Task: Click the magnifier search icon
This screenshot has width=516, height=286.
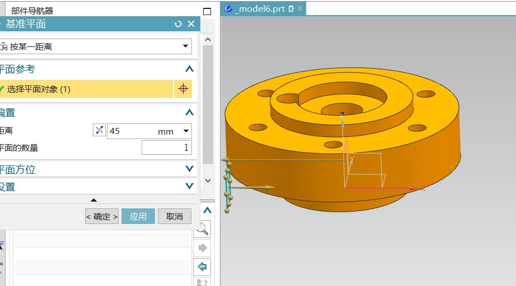Action: coord(201,229)
